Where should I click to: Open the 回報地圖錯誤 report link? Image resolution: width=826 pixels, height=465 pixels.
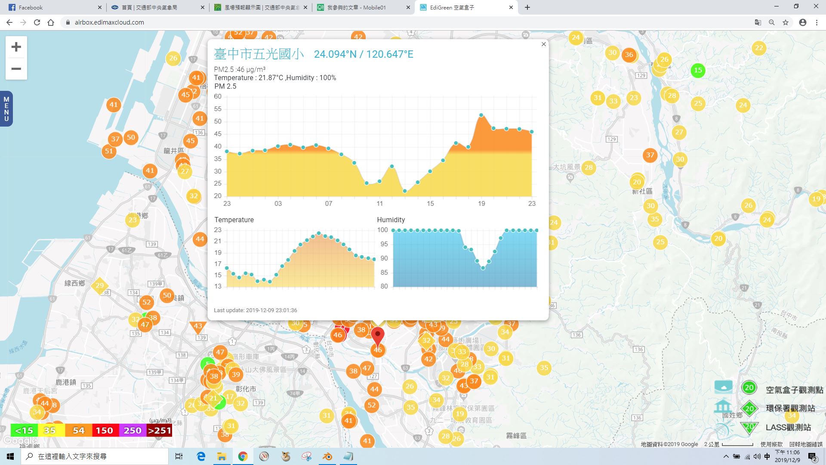pyautogui.click(x=806, y=444)
